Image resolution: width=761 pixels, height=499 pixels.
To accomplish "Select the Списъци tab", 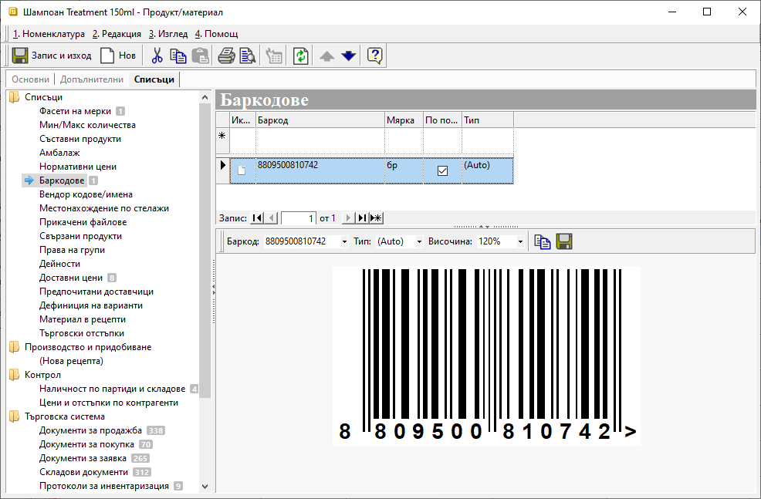I will click(154, 79).
